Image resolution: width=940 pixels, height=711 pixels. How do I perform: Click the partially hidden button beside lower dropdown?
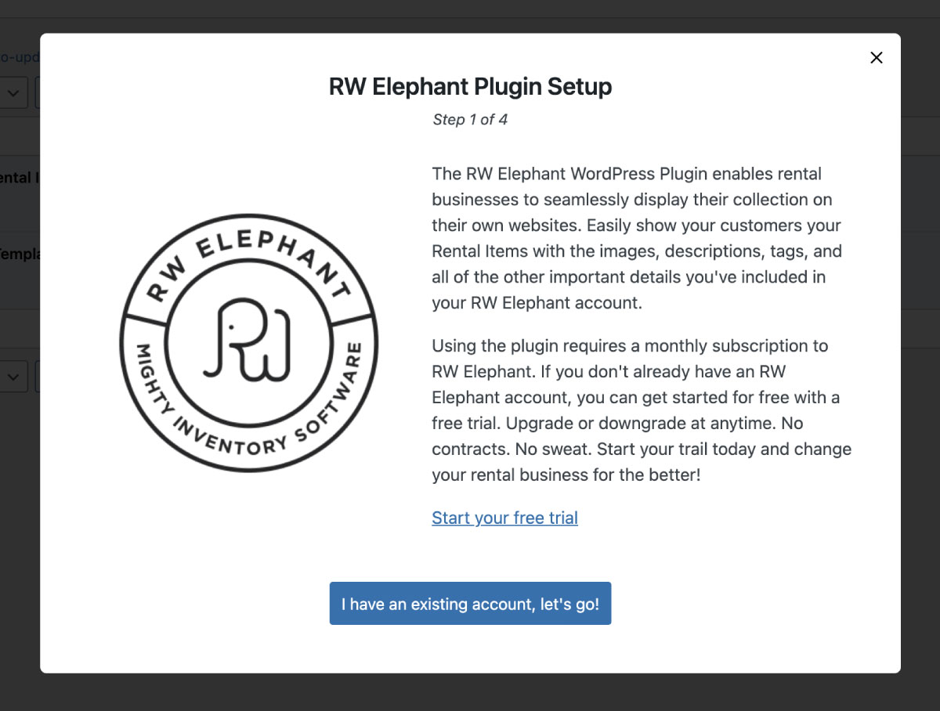(x=38, y=376)
